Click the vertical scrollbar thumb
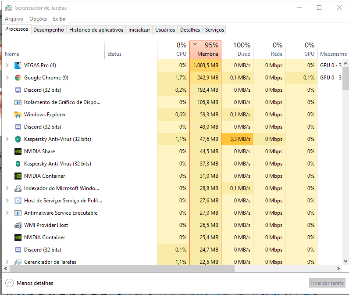Image resolution: width=349 pixels, height=295 pixels. click(345, 79)
